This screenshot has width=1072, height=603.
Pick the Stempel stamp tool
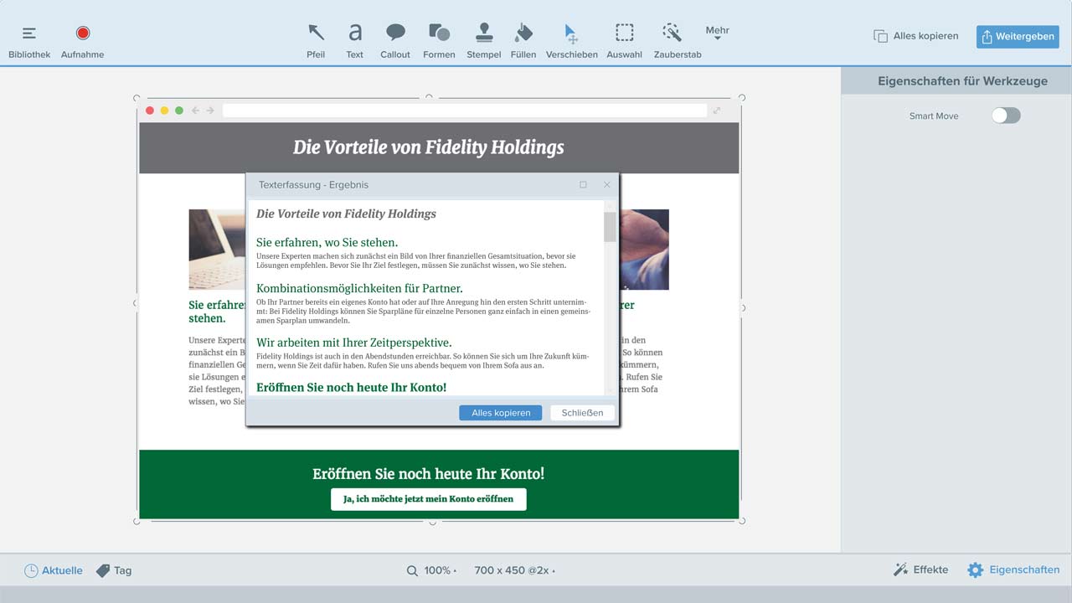click(483, 39)
